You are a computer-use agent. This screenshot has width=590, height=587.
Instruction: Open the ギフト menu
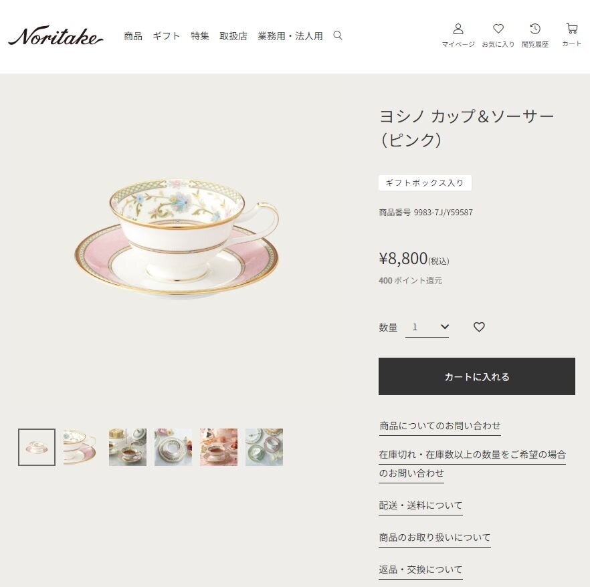click(x=167, y=36)
